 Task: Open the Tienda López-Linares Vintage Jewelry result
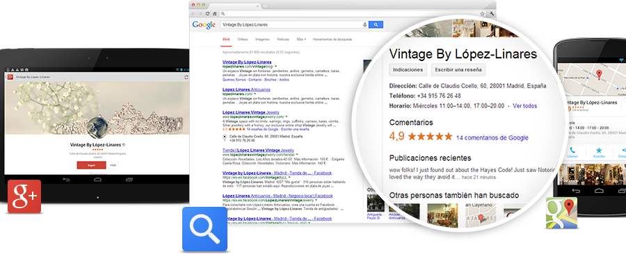pyautogui.click(x=258, y=150)
